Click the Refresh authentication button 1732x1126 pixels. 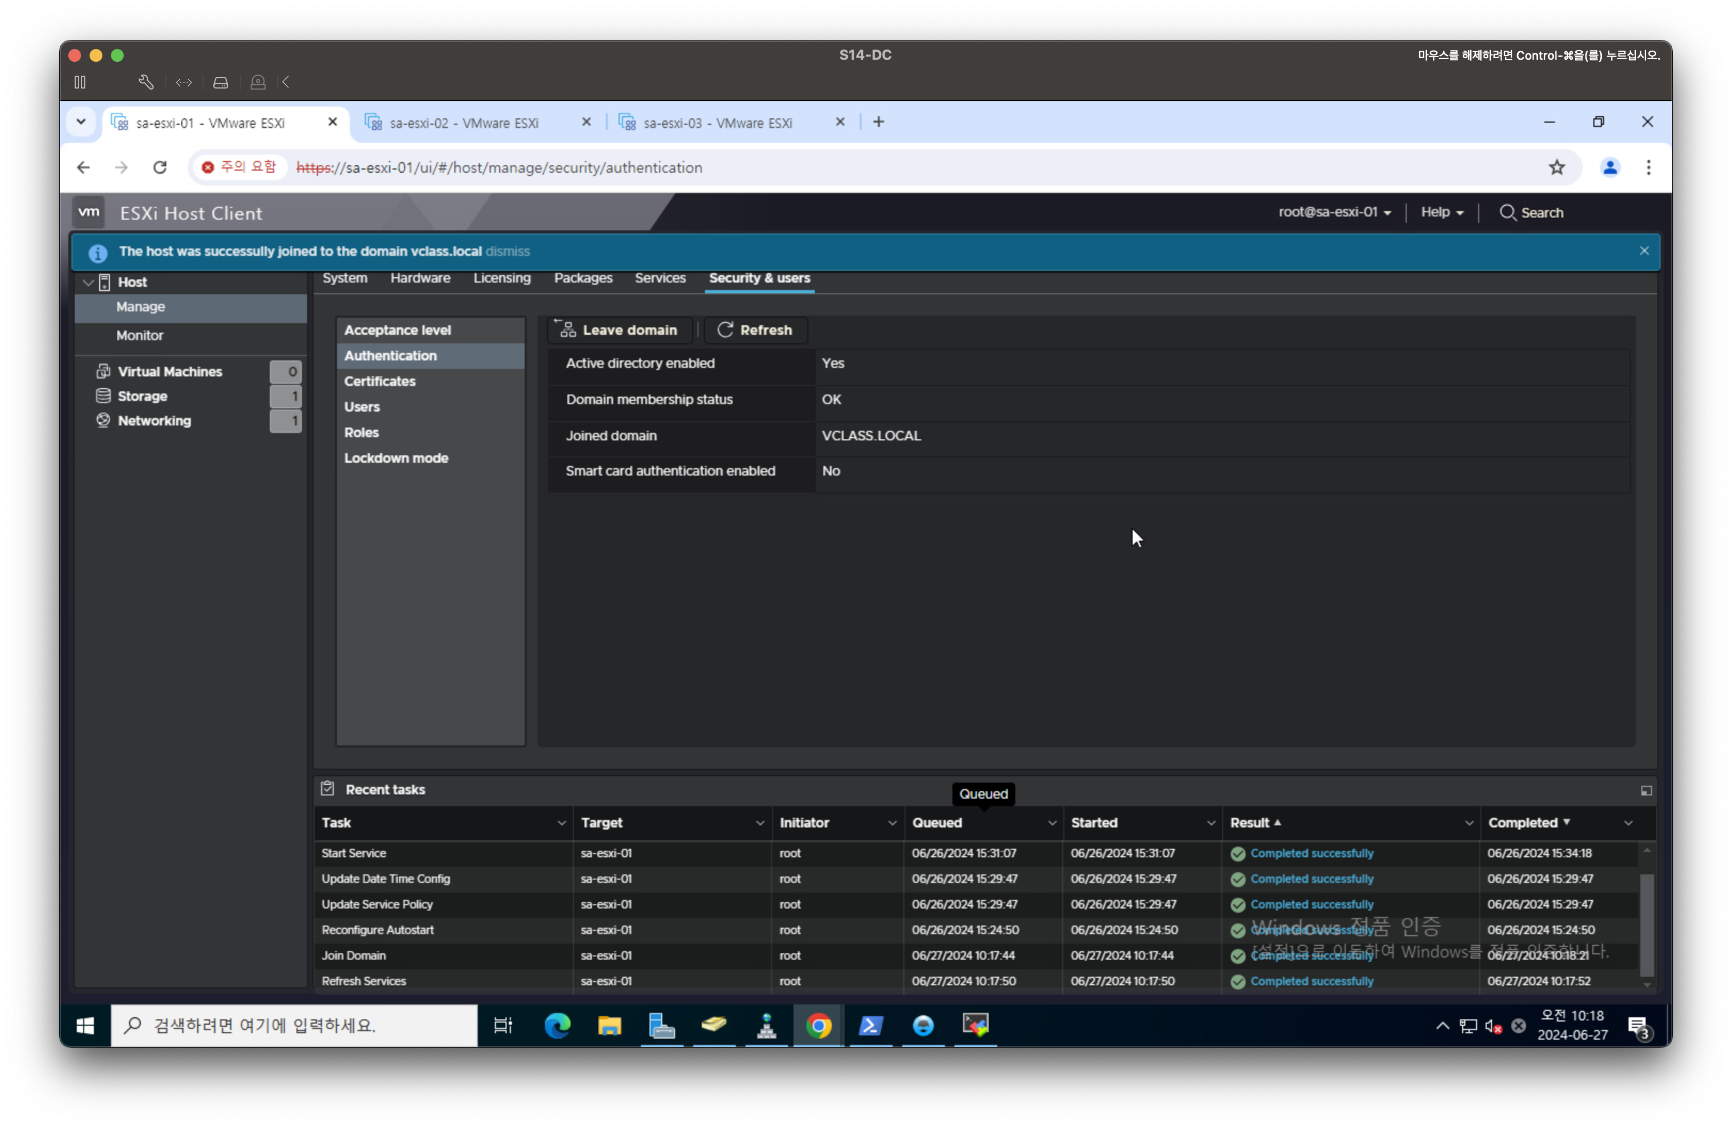756,330
